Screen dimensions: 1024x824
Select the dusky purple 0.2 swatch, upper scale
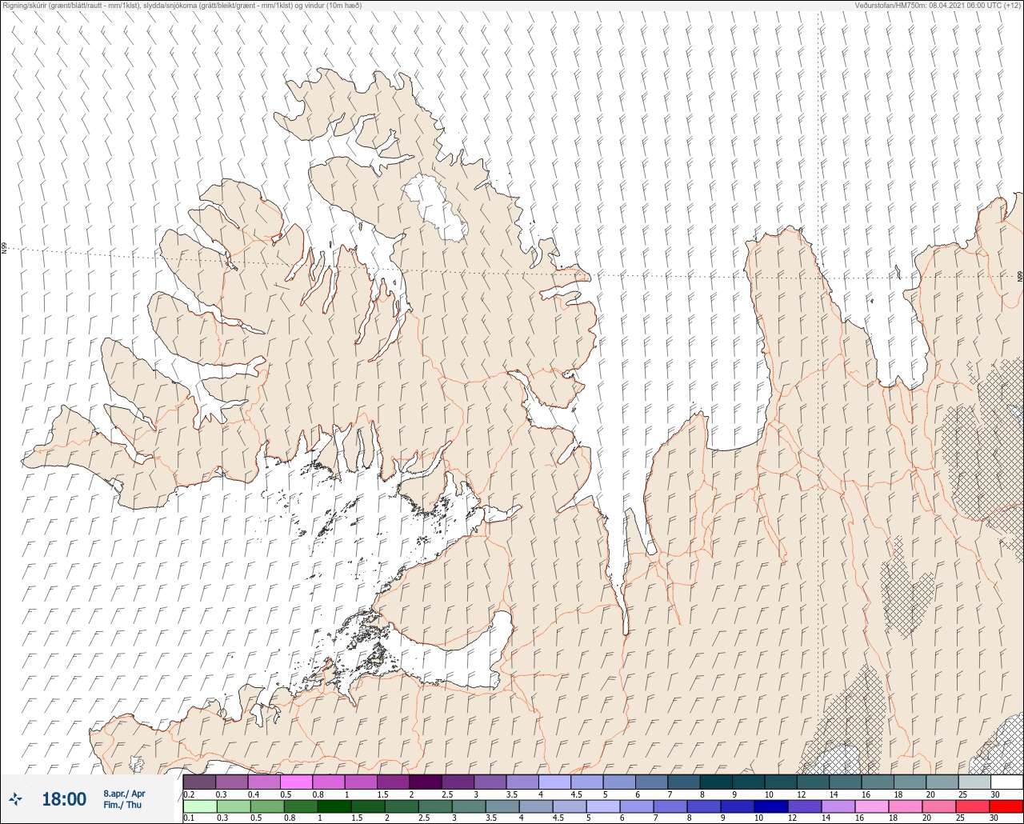(199, 782)
